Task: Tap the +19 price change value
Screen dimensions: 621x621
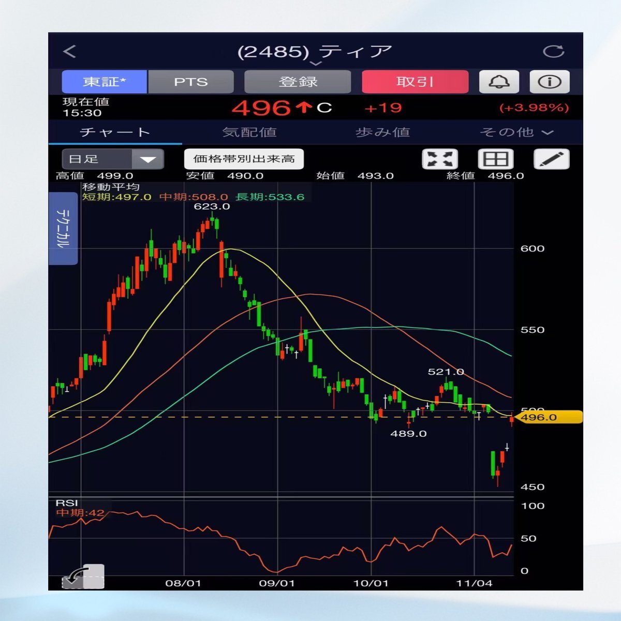Action: [x=383, y=108]
